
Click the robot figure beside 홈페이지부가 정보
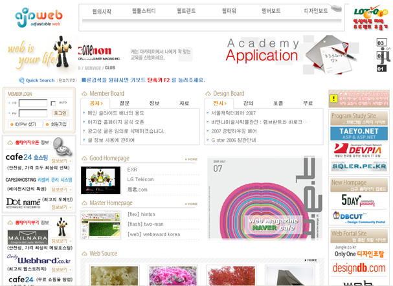point(62,226)
